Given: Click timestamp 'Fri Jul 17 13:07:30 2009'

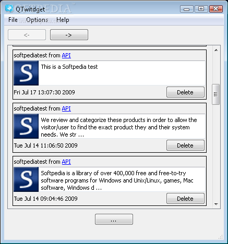Looking at the screenshot, I should click(44, 92).
